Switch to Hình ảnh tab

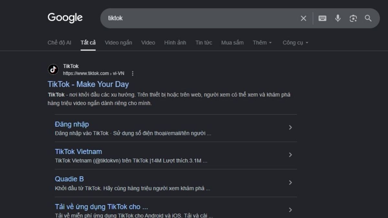(175, 43)
